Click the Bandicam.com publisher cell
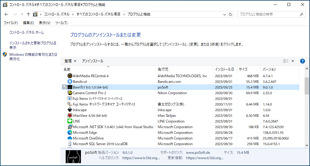This screenshot has height=166, width=310. pos(169,82)
